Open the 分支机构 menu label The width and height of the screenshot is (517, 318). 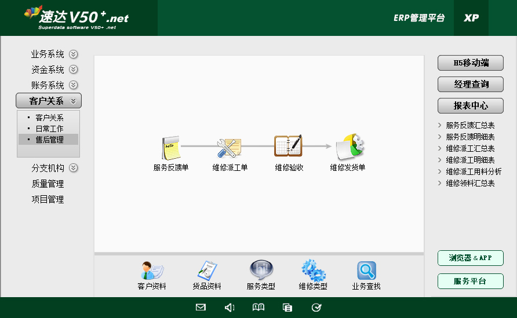click(48, 168)
